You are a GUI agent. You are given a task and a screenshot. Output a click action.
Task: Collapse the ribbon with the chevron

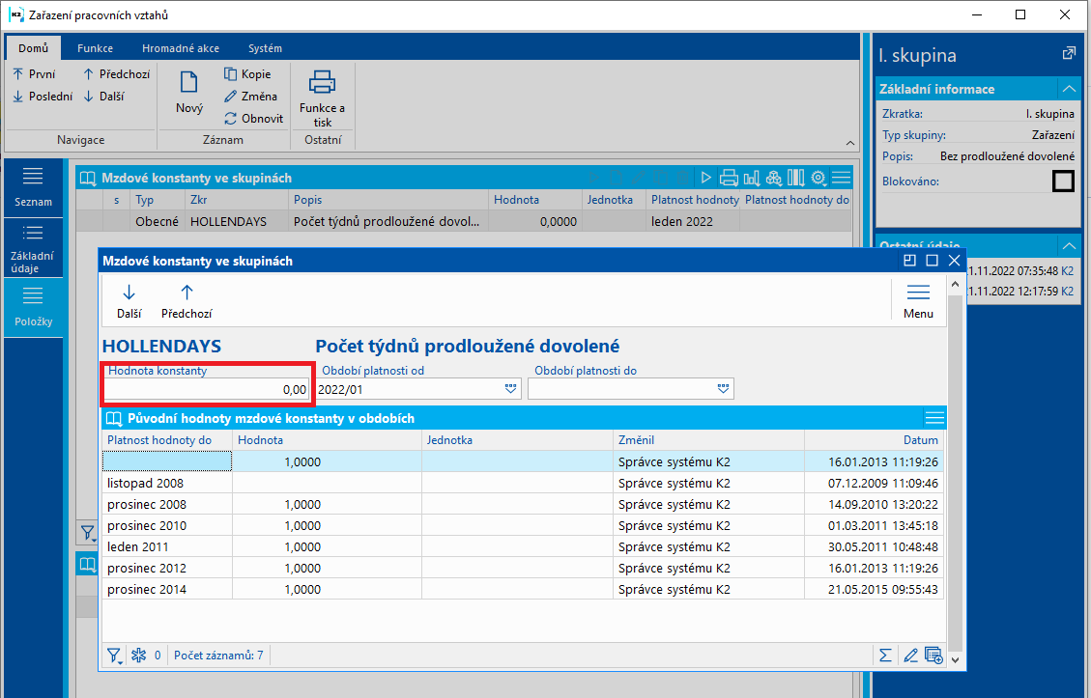[x=849, y=141]
